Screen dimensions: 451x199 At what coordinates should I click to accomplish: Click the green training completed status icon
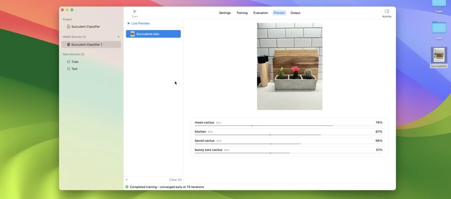[127, 187]
